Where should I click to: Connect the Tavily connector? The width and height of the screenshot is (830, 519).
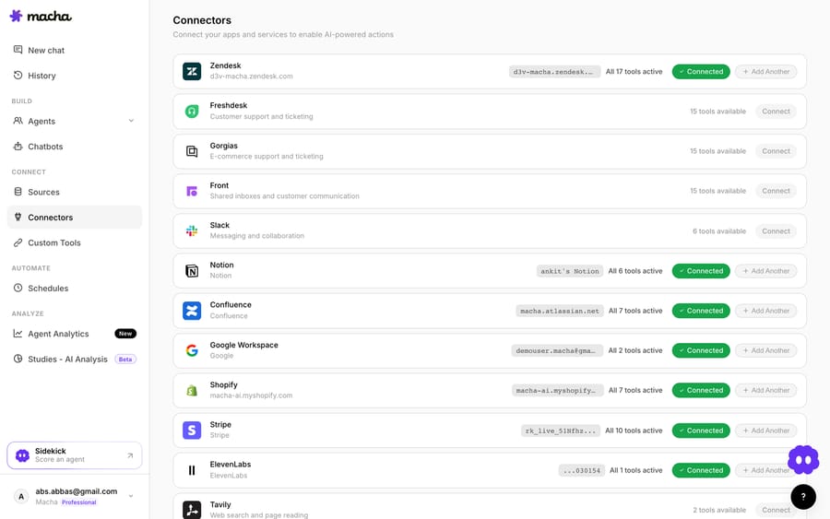(x=776, y=510)
